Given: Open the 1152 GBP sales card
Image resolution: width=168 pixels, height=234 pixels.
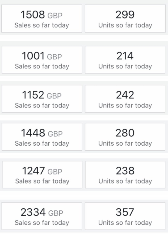Looking at the screenshot, I should coord(42,99).
